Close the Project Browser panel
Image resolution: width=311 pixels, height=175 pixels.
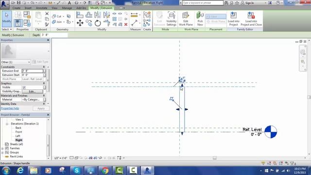[x=48, y=115]
